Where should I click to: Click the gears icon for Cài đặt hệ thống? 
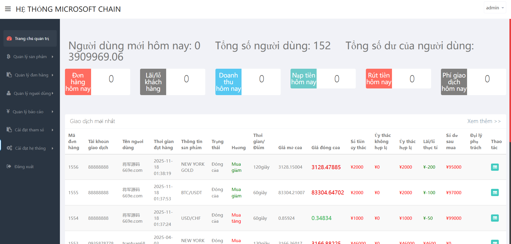(9, 148)
